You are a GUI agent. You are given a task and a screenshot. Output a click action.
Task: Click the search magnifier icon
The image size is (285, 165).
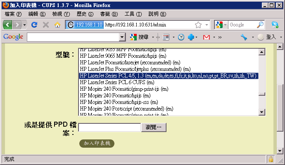260,25
